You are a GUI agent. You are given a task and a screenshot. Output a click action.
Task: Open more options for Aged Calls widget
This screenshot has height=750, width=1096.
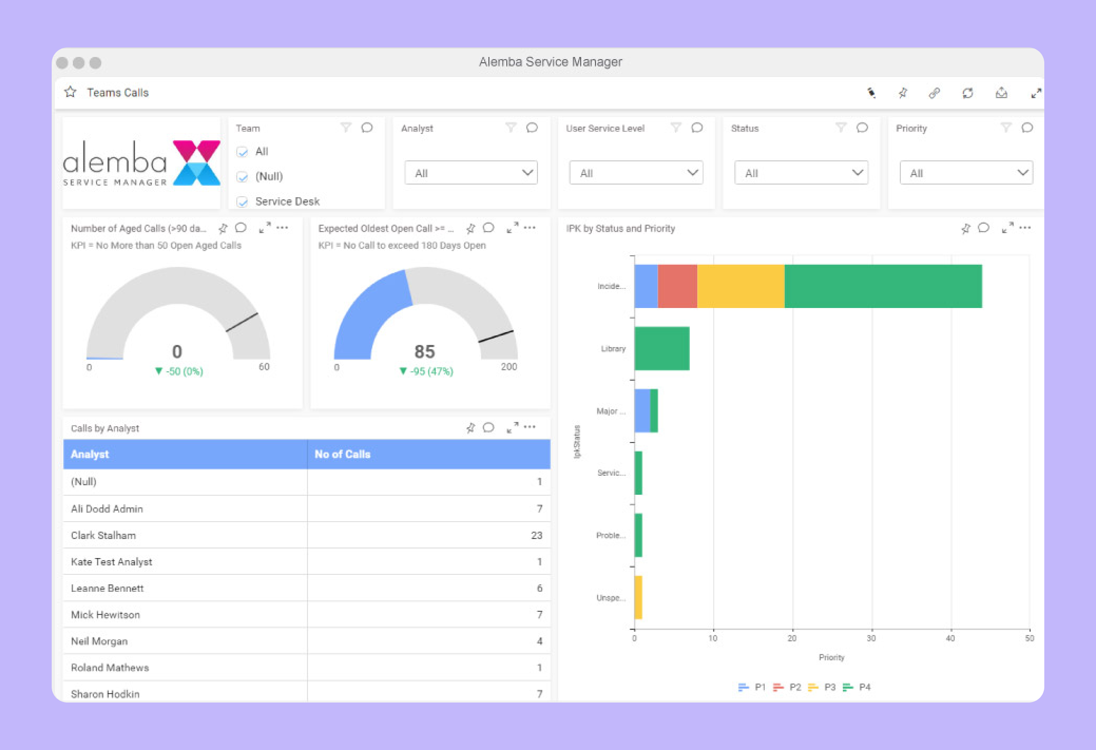(x=282, y=228)
